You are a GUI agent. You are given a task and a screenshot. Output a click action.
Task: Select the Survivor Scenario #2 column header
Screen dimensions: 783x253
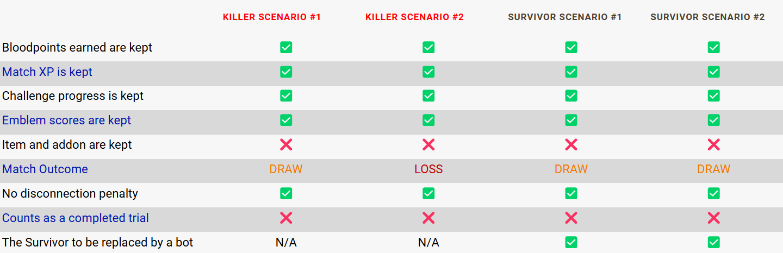click(x=707, y=17)
